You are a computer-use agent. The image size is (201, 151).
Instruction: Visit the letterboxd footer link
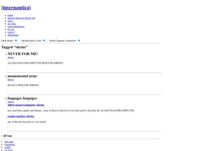click(10, 144)
